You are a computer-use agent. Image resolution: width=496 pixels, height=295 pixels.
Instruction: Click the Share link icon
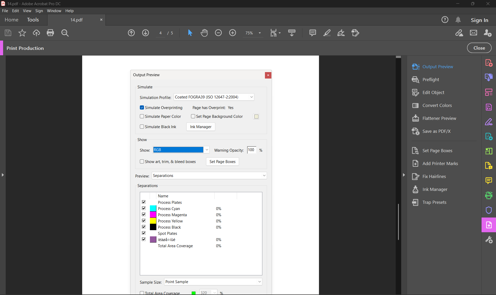coord(459,33)
